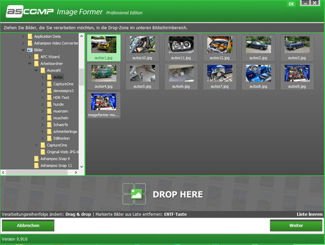Click the autos folder icon
Screen dimensions: 325x245
49,77
